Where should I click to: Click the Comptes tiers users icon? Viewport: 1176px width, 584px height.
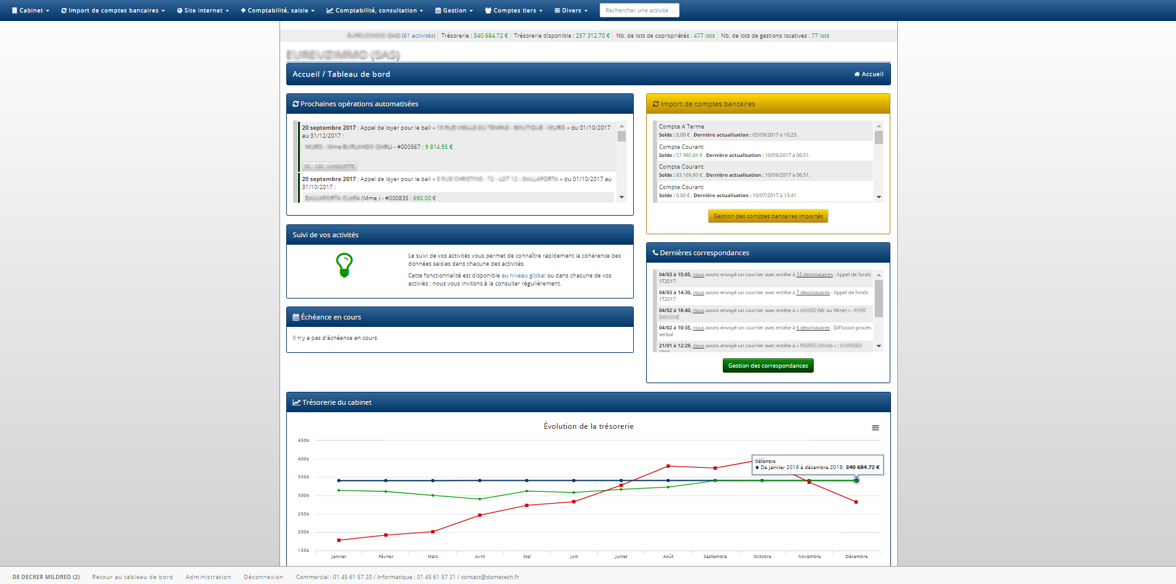[488, 11]
